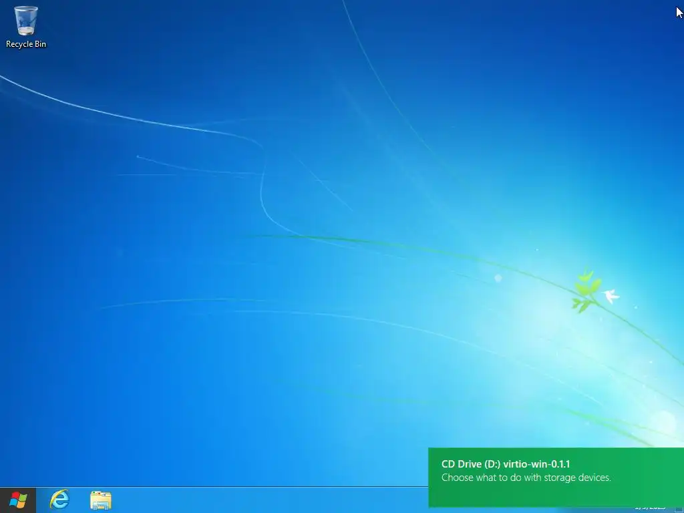The height and width of the screenshot is (513, 684).
Task: Open the Windows Start button
Action: 18,500
